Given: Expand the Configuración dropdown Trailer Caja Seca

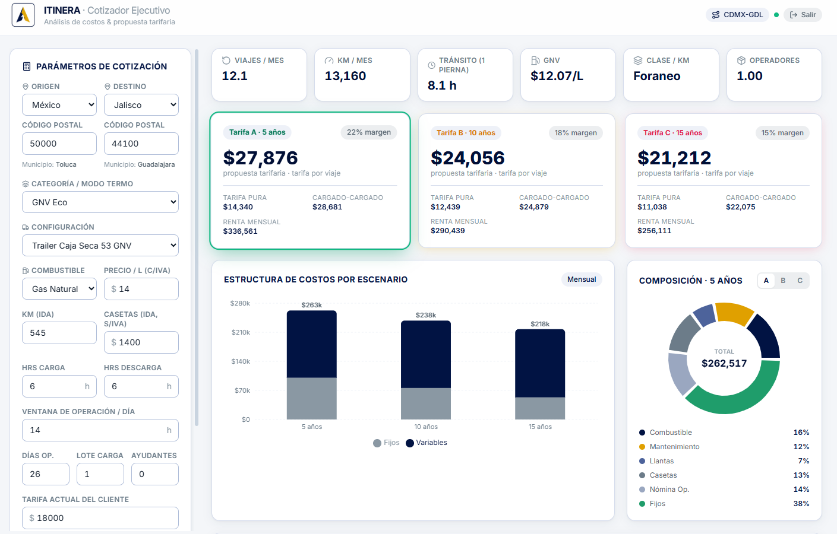Looking at the screenshot, I should click(100, 246).
